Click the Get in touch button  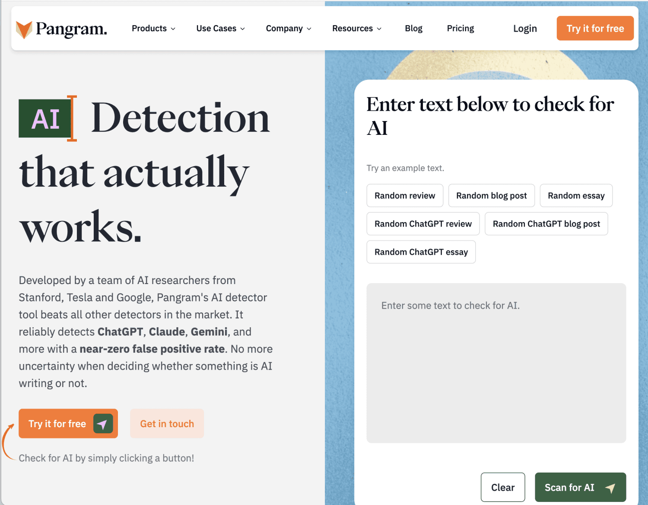pyautogui.click(x=167, y=424)
